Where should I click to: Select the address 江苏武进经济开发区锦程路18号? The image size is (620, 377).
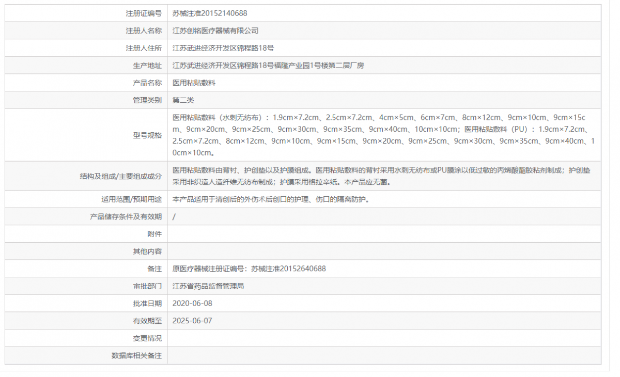click(223, 48)
